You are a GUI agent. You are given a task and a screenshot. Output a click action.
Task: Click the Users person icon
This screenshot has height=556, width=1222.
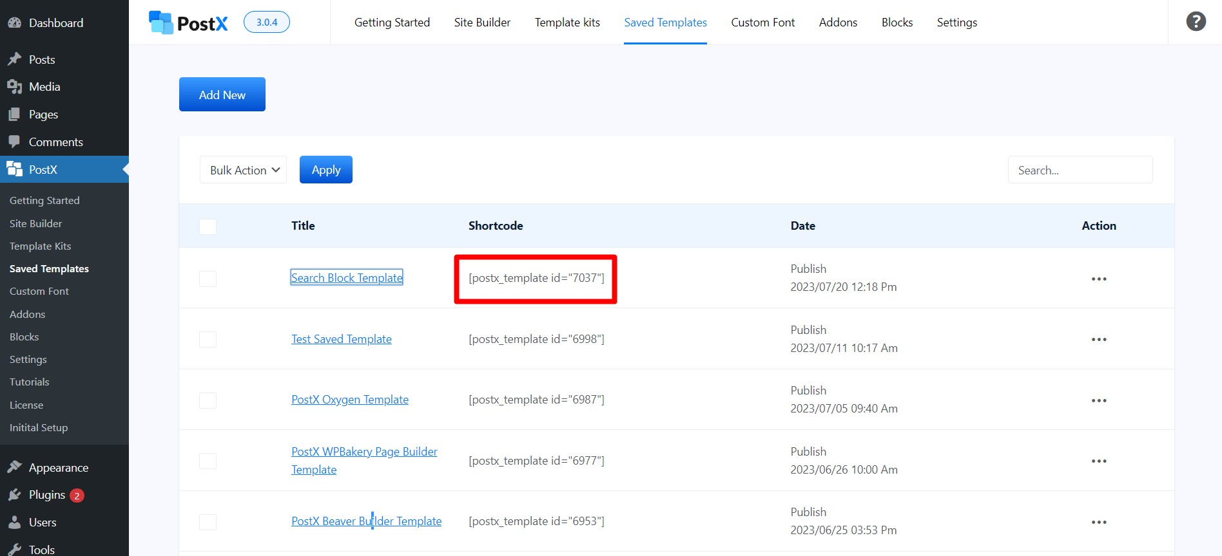click(x=15, y=522)
